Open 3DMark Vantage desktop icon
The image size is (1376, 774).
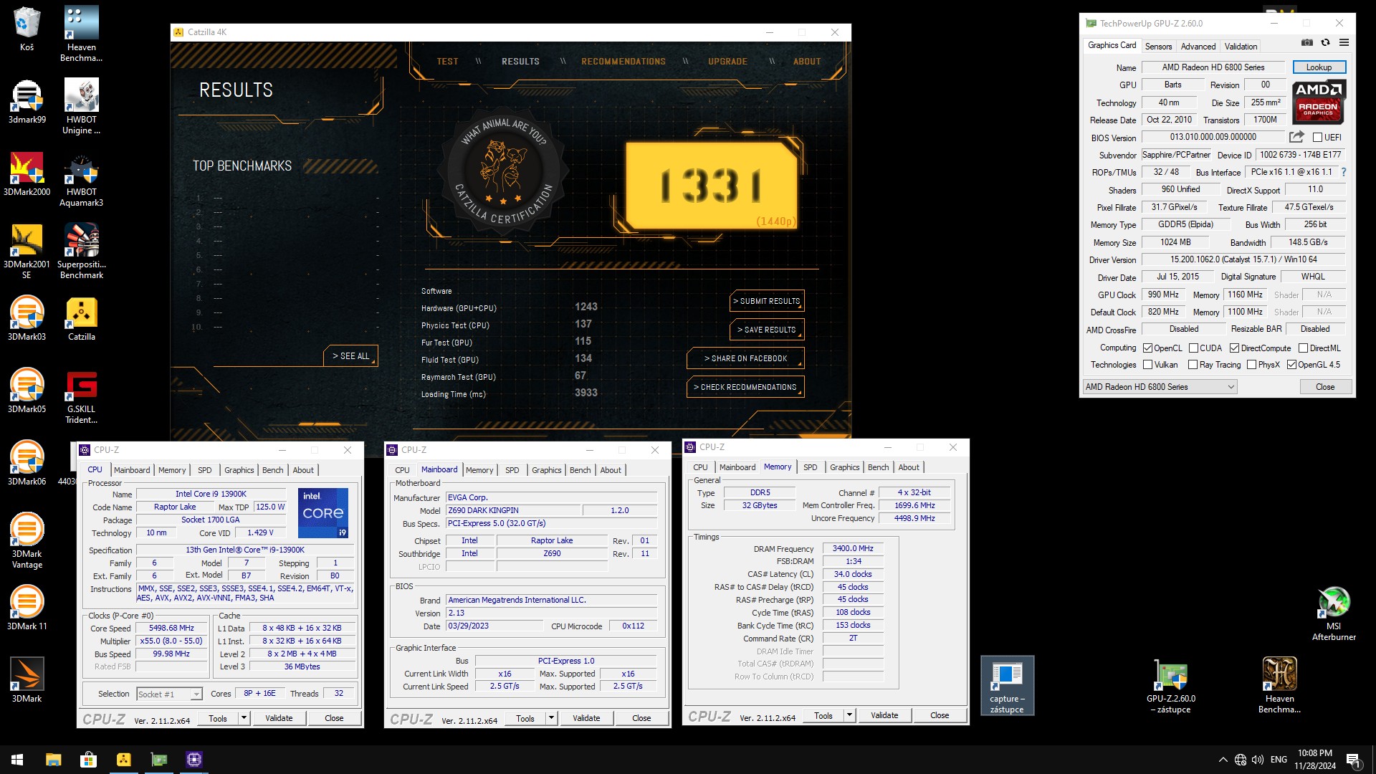[x=27, y=540]
